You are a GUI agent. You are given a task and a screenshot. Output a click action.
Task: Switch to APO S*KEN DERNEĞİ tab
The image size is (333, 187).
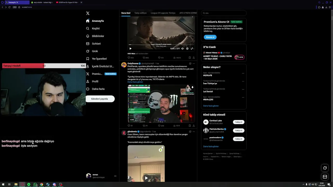click(x=188, y=13)
